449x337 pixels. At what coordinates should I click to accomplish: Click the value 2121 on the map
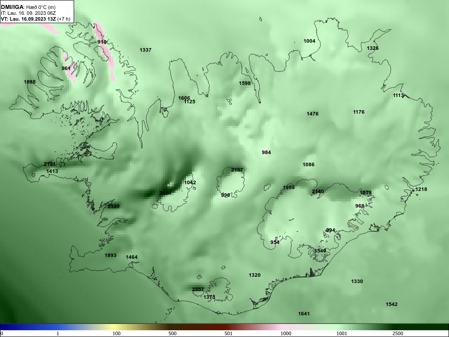[x=49, y=164]
